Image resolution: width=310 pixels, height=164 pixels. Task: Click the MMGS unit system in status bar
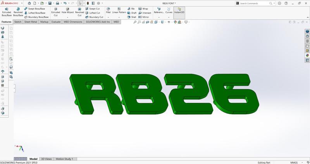[x=294, y=162]
